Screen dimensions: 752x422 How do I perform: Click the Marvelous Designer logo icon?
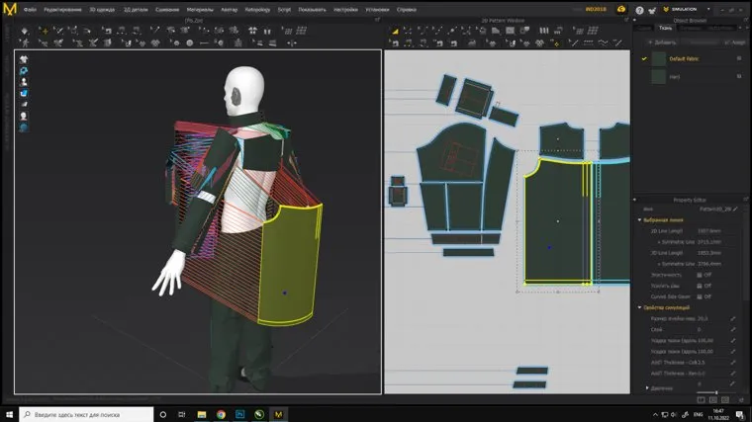(x=11, y=11)
